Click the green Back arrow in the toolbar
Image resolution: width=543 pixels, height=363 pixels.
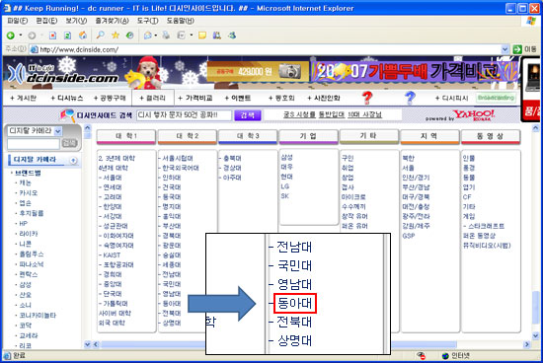click(11, 35)
